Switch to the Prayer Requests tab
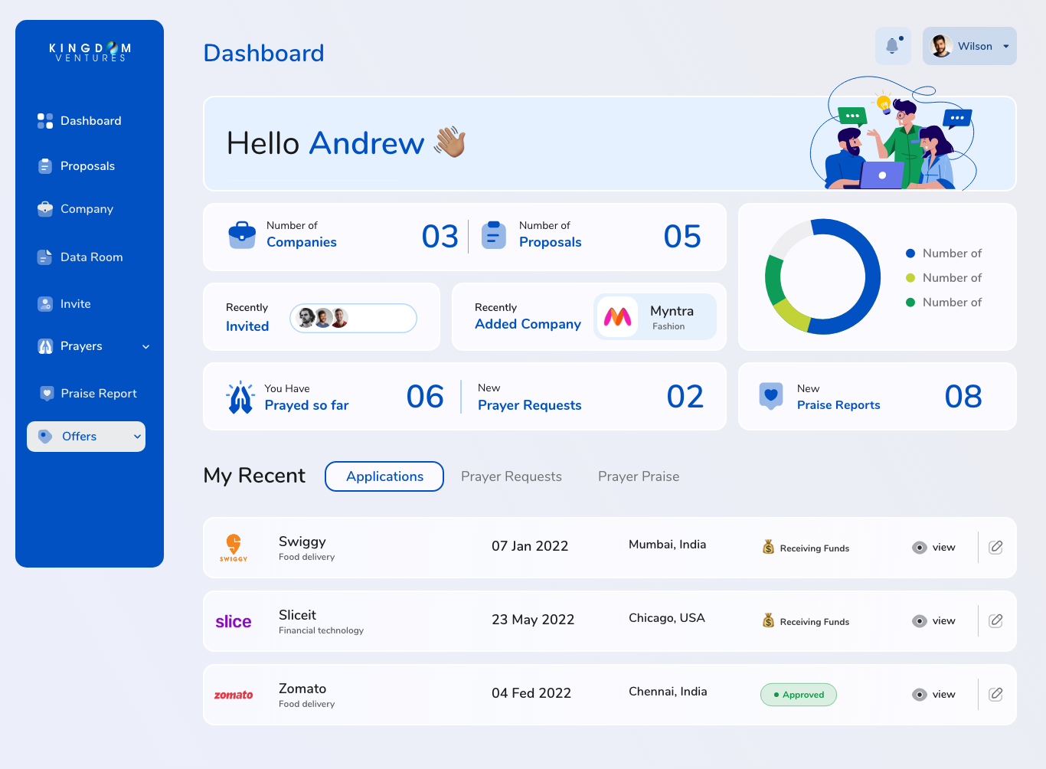 point(511,476)
